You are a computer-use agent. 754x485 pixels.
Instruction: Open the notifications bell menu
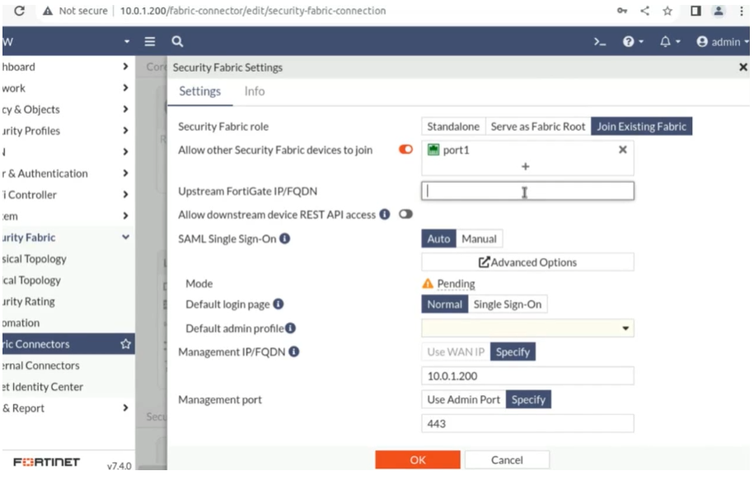[670, 42]
